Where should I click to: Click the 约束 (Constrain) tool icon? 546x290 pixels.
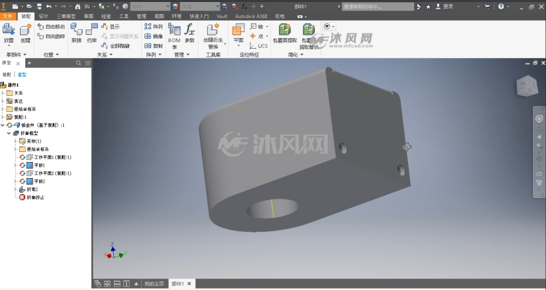(x=92, y=29)
